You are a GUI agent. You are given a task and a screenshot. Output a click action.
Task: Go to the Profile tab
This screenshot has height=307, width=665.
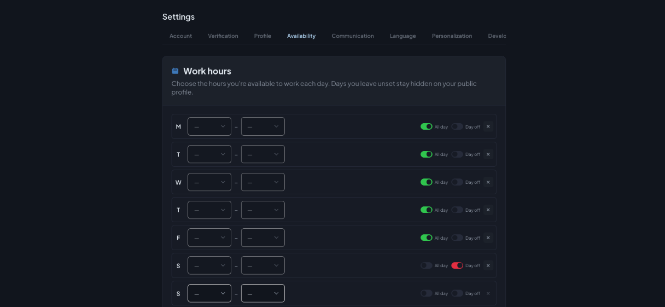point(262,36)
